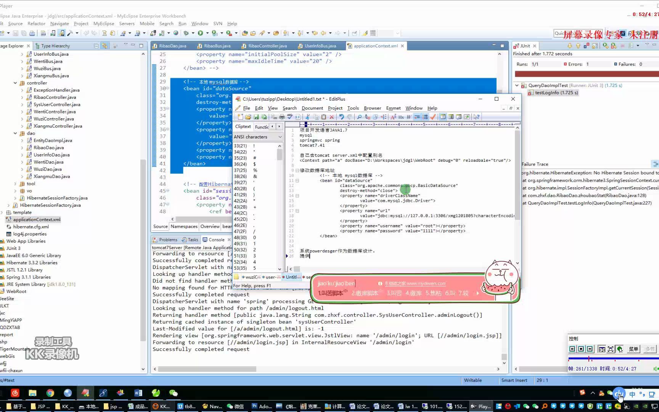Select RibaoDao.java in dao package
The width and height of the screenshot is (659, 412).
click(48, 148)
